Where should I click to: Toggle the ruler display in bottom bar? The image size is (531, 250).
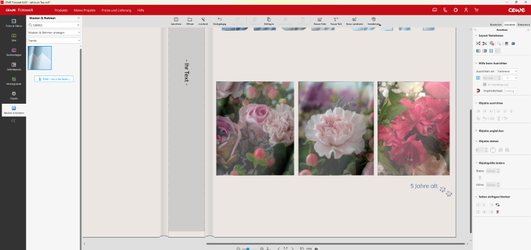tap(309, 249)
